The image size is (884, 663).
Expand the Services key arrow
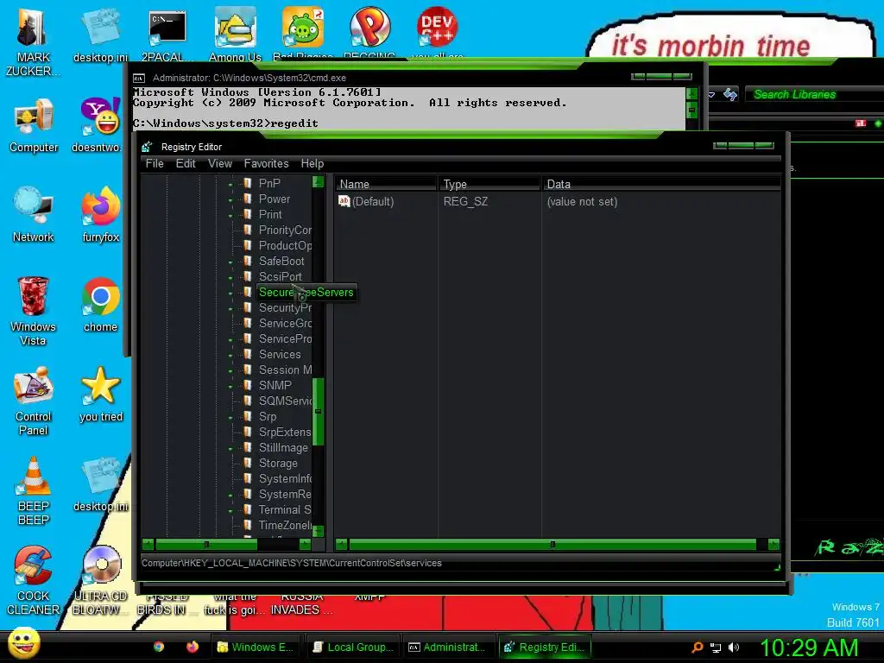[x=230, y=356]
